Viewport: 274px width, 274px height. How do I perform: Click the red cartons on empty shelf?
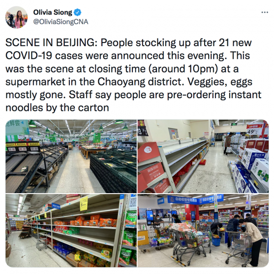pos(153,173)
